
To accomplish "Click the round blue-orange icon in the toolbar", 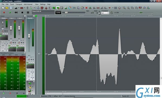I will (x=70, y=8).
